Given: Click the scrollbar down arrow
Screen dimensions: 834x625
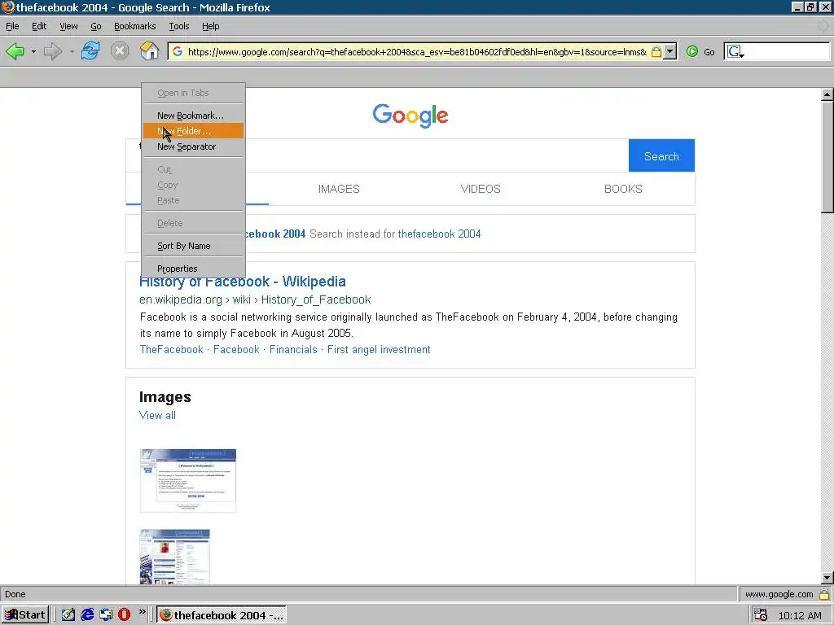Looking at the screenshot, I should click(827, 578).
